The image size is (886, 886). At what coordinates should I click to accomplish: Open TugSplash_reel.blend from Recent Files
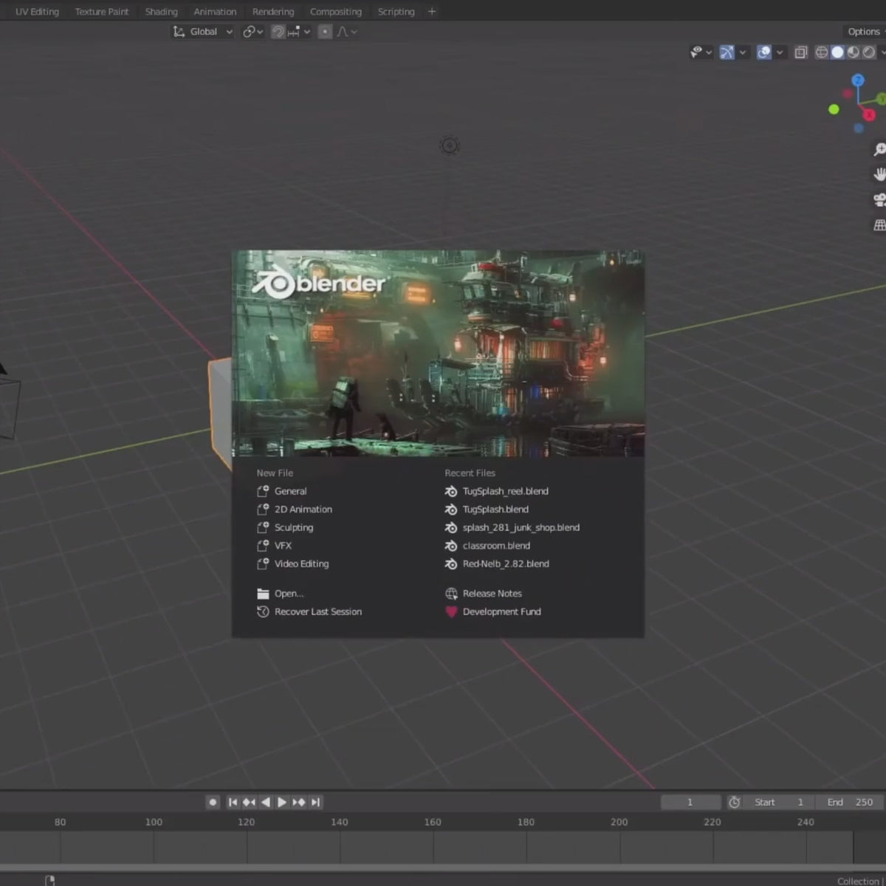coord(505,491)
